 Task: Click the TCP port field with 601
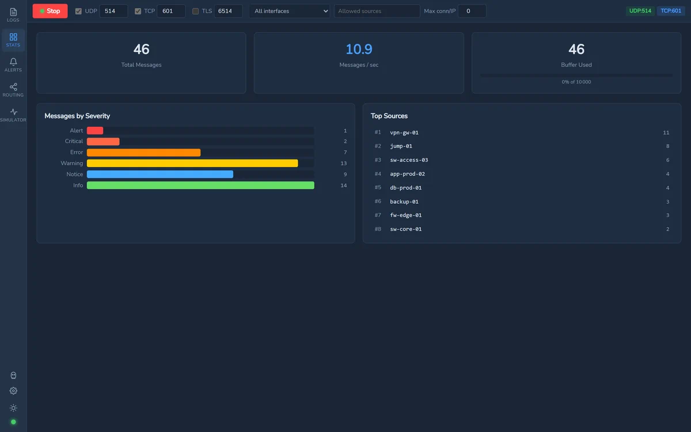[x=171, y=11]
